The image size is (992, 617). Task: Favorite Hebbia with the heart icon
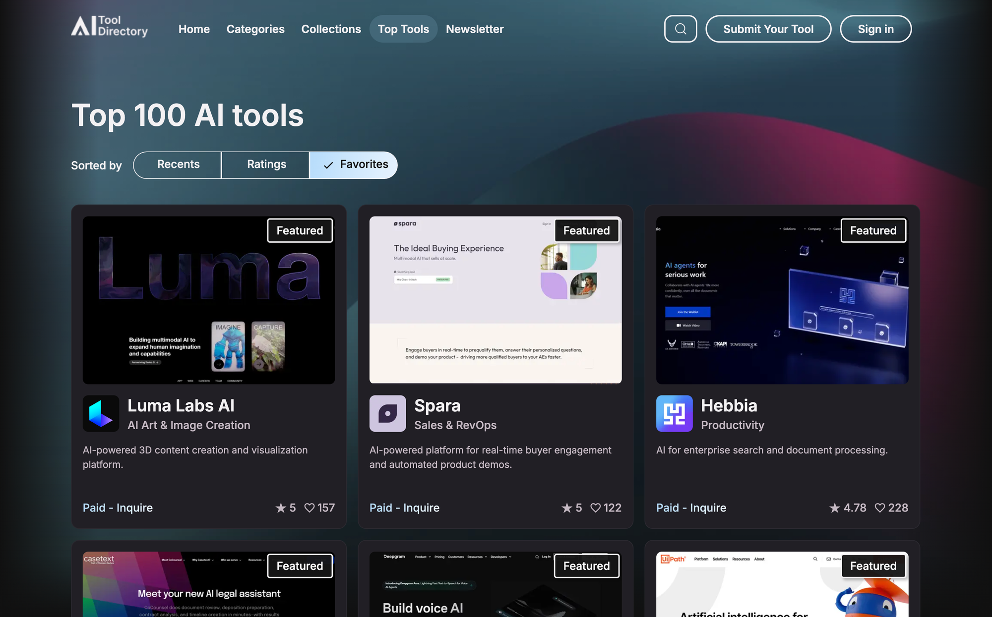(880, 508)
